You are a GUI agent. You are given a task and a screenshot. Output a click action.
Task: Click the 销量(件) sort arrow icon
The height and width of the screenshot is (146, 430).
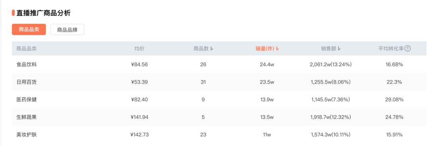tap(277, 49)
